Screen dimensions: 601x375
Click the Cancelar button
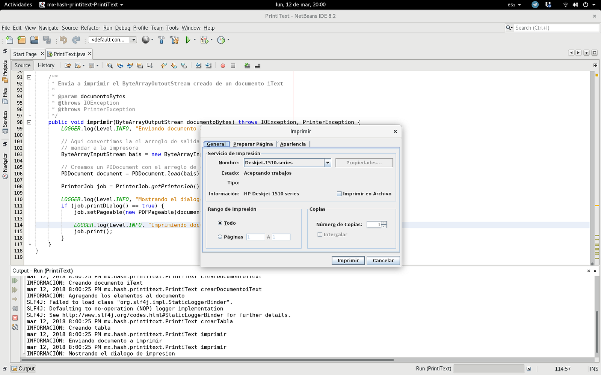[x=383, y=260]
